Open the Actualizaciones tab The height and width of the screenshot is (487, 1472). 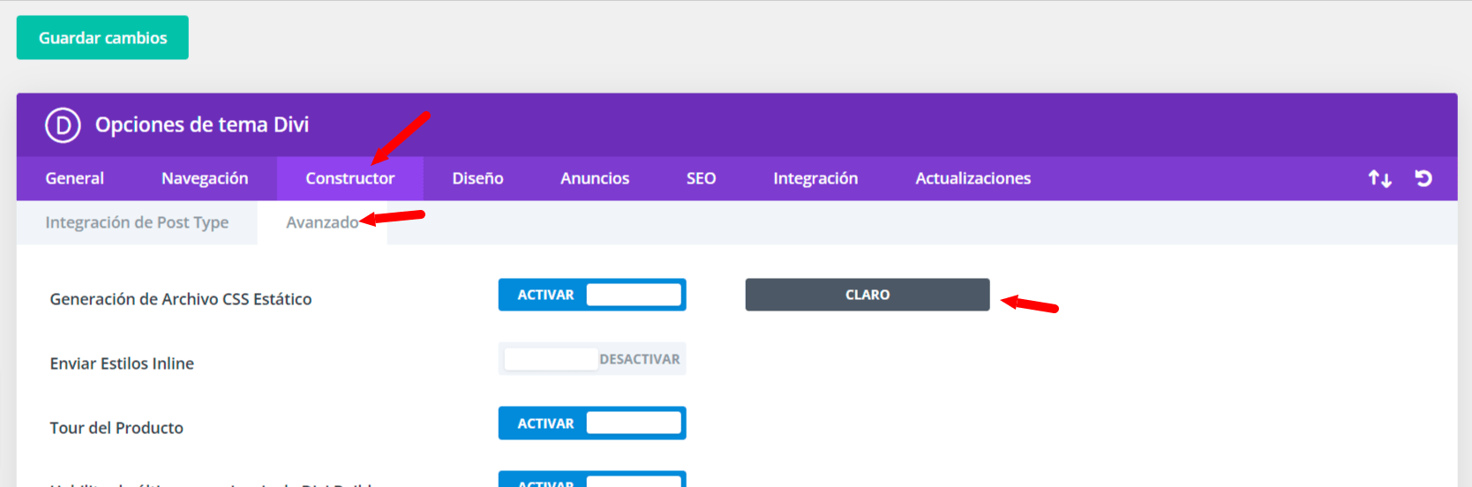(x=973, y=178)
